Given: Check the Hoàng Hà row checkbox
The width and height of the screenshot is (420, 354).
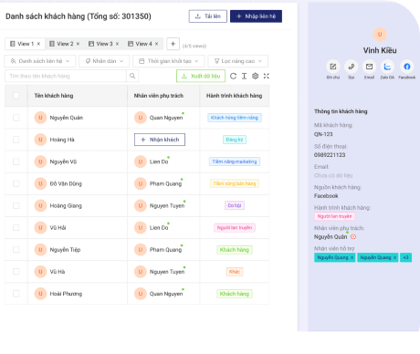Looking at the screenshot, I should pyautogui.click(x=16, y=140).
